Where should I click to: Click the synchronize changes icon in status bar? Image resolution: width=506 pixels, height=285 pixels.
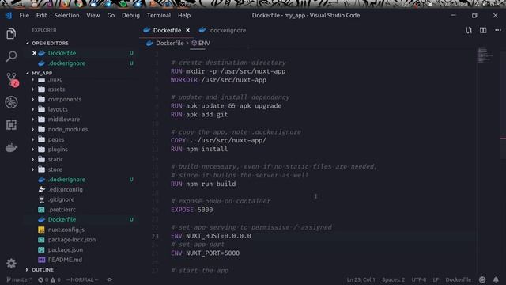[109, 279]
